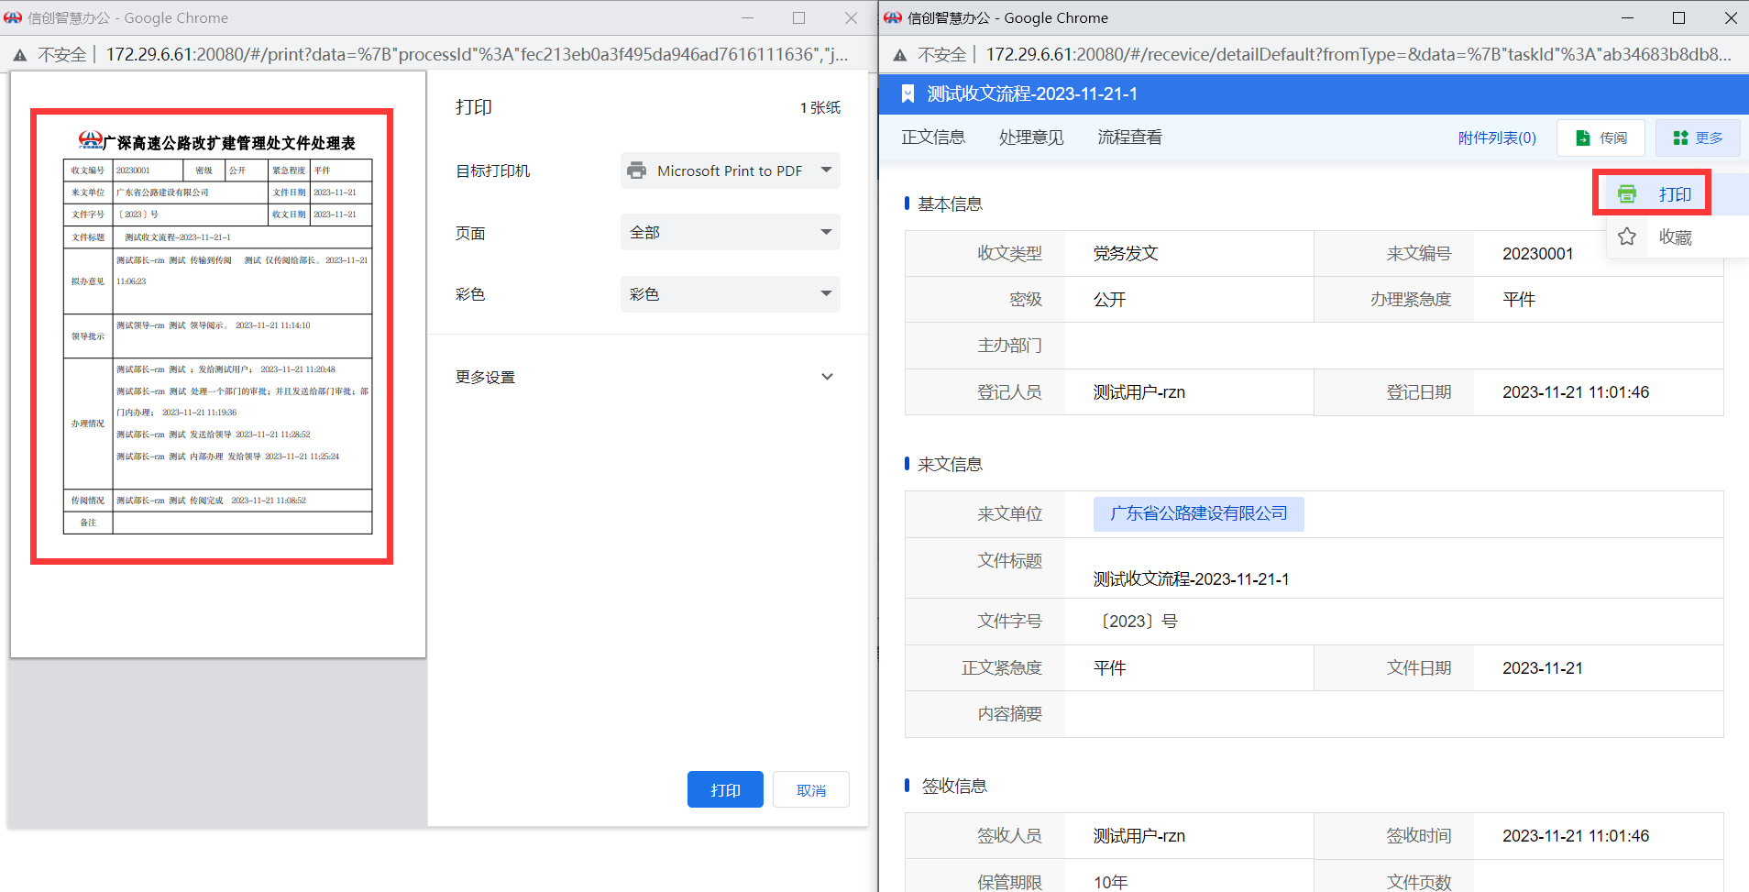
Task: Click the bookmark icon in blue title bar
Action: pos(907,94)
